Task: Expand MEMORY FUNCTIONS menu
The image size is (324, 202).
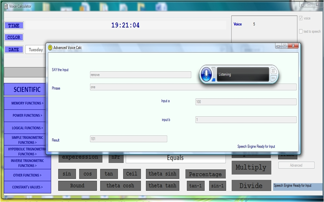Action: pyautogui.click(x=27, y=103)
